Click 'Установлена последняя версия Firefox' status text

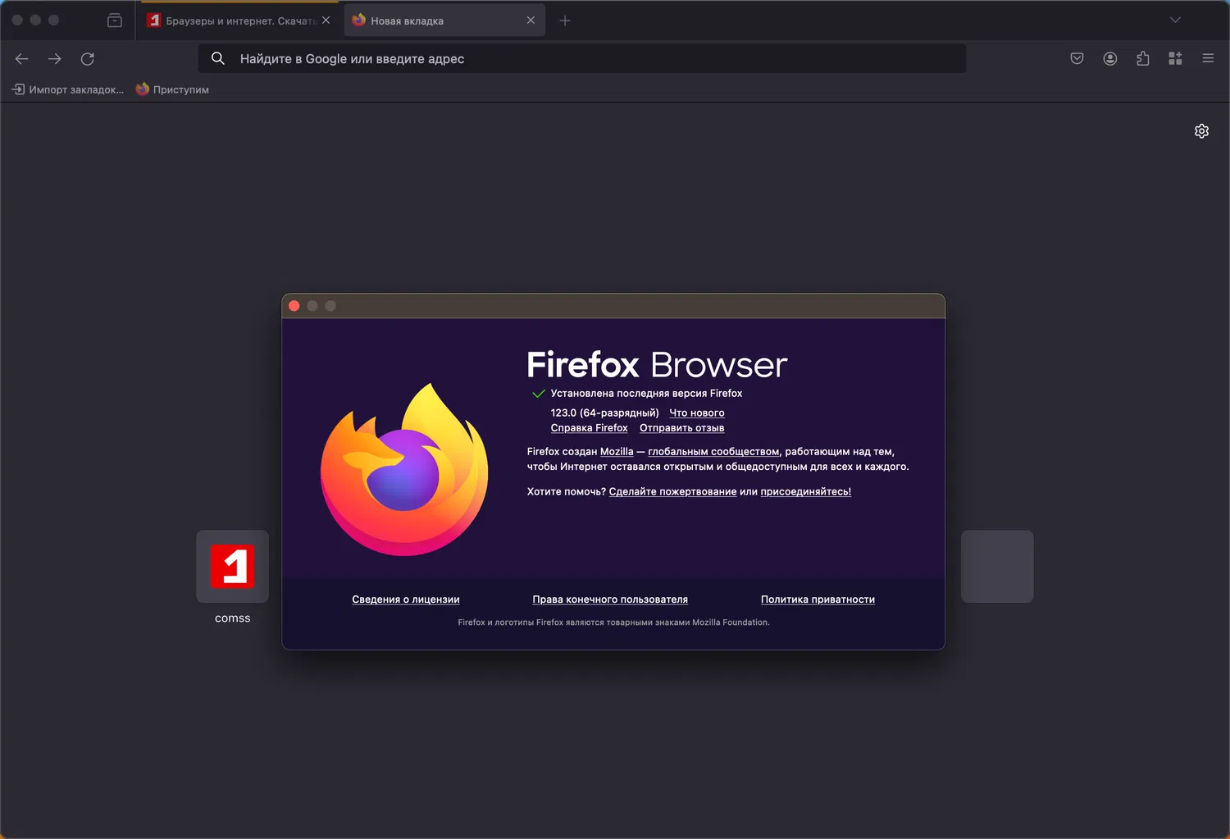click(646, 394)
